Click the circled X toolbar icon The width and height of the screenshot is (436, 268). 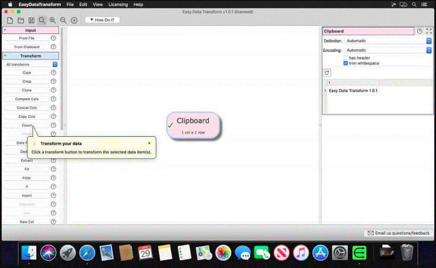click(x=74, y=20)
